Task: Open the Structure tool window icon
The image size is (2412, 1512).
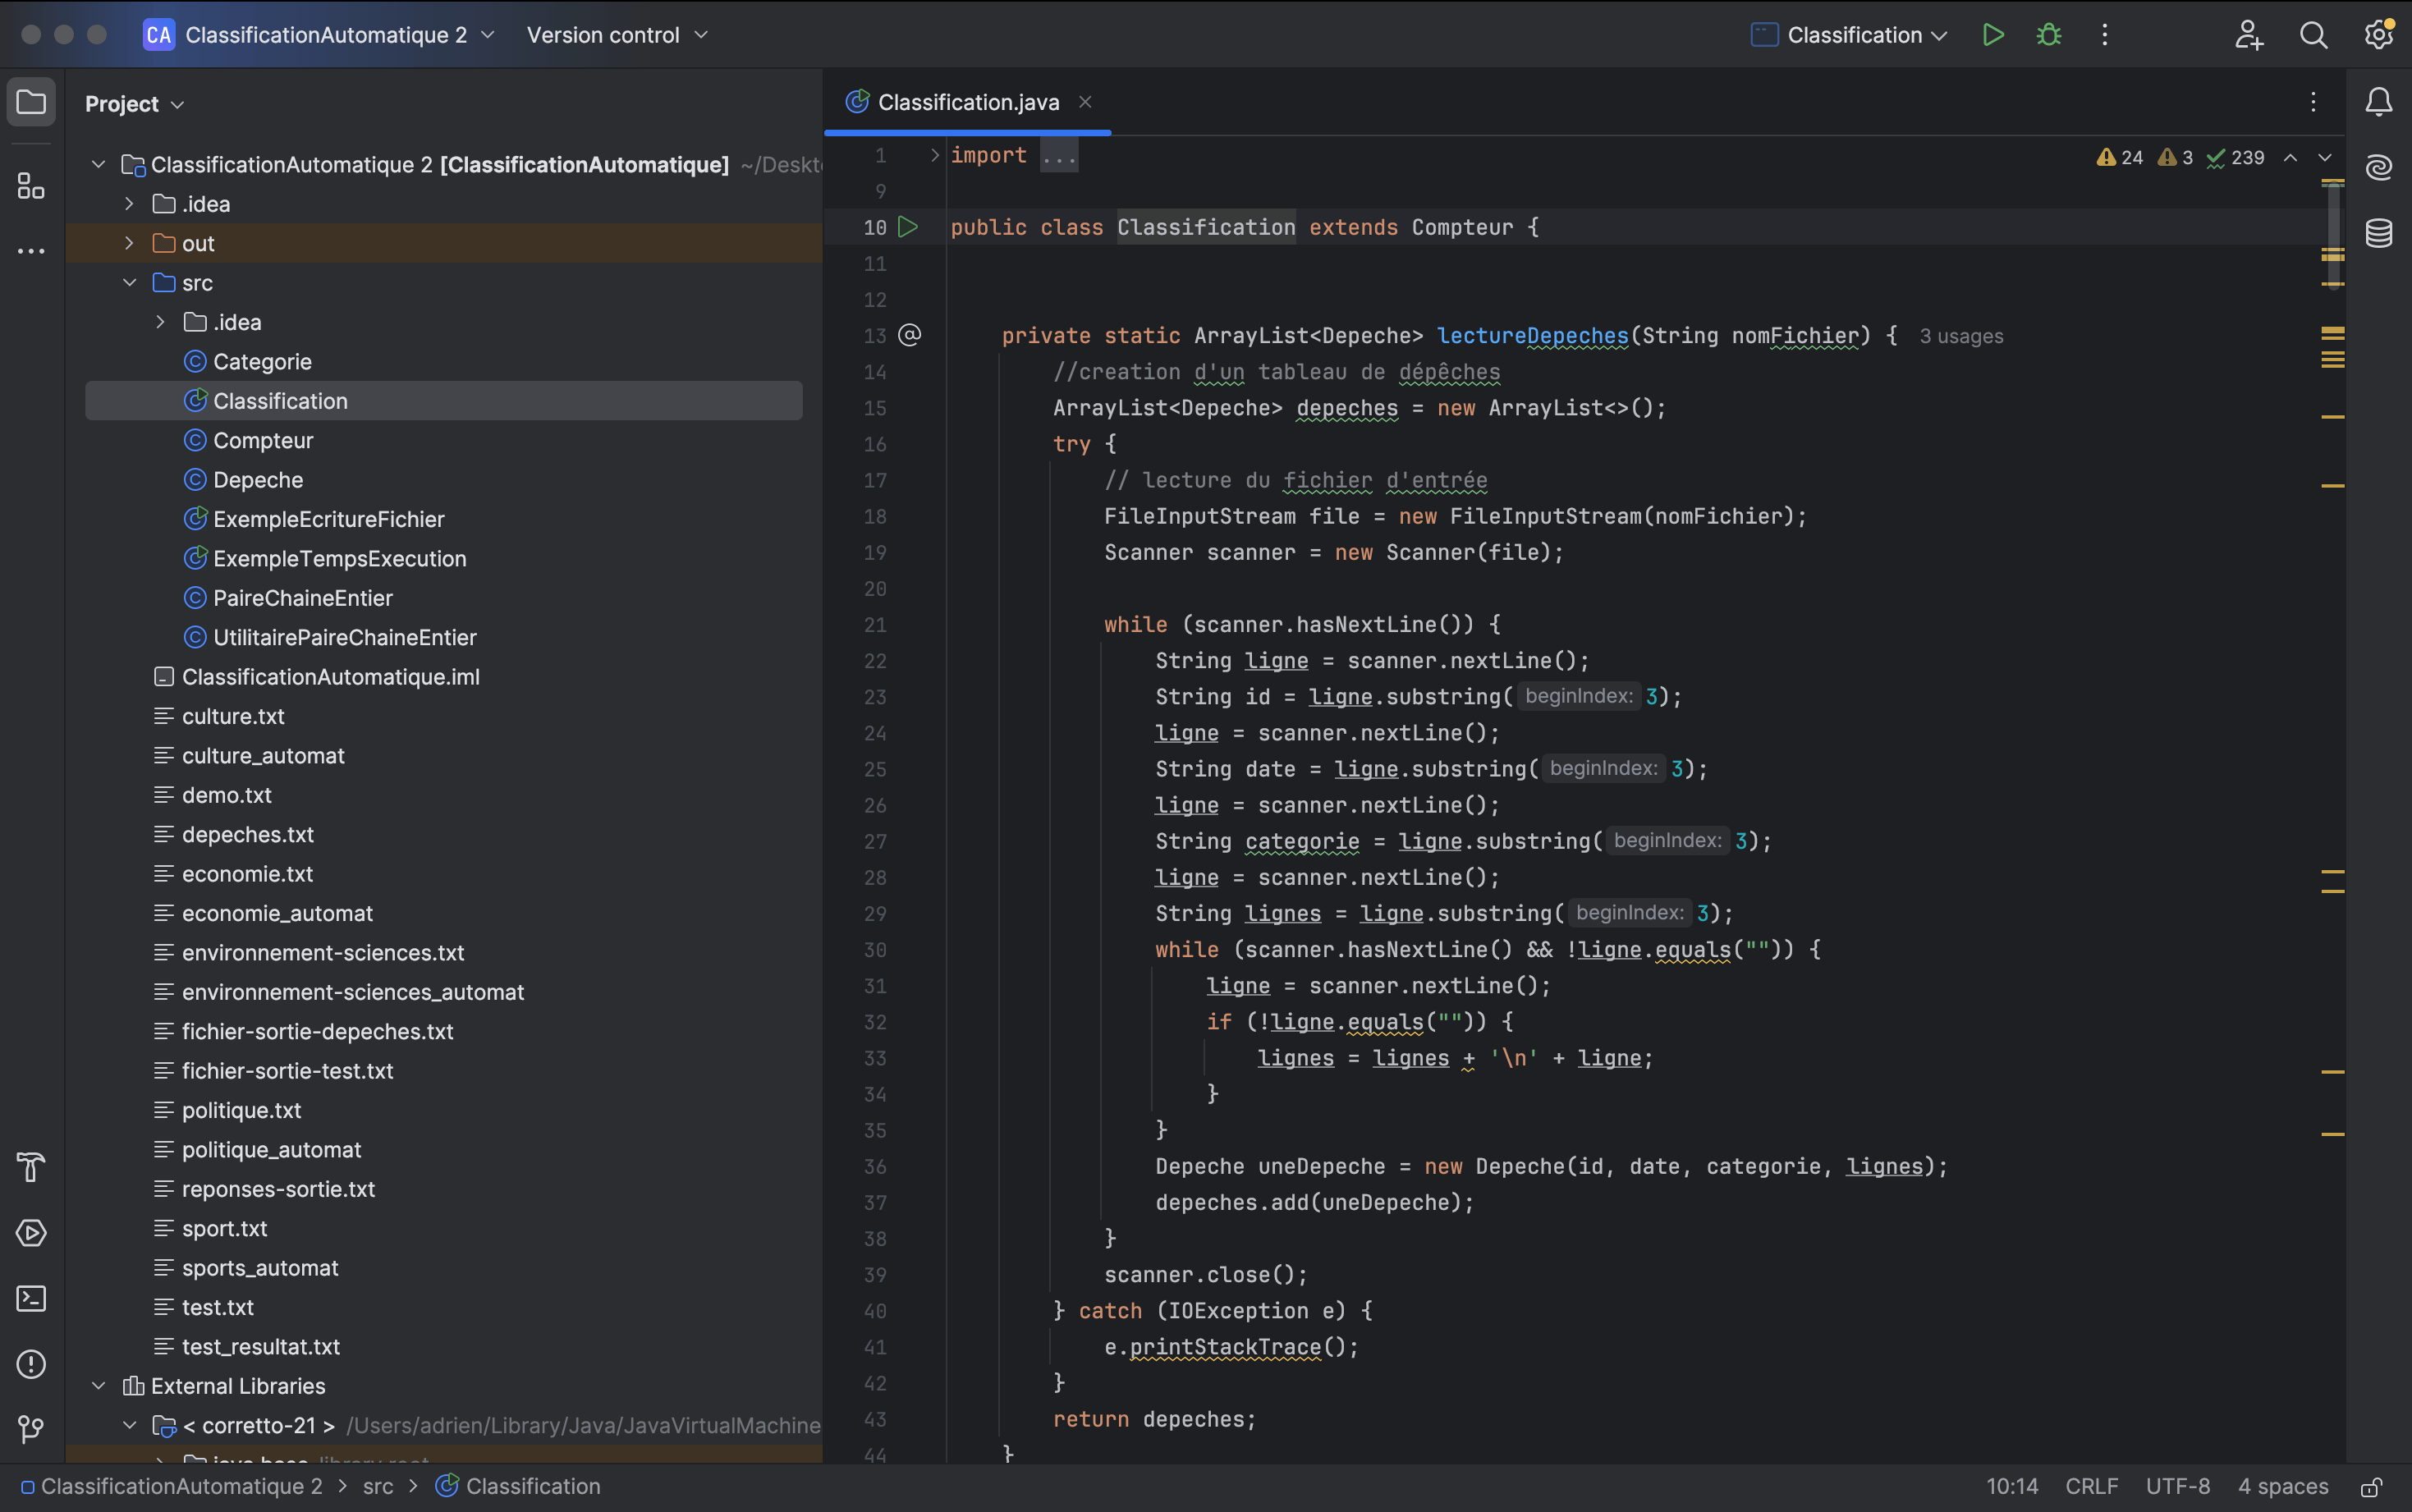Action: [x=31, y=185]
